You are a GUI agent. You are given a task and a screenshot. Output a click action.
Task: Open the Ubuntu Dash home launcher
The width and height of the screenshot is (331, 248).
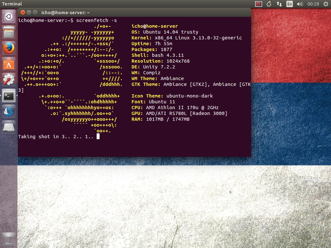click(9, 16)
